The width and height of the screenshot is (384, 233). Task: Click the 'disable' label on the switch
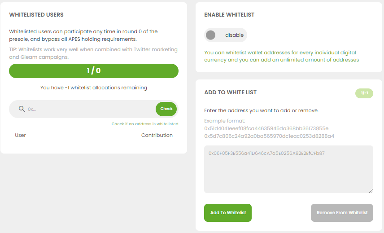click(x=234, y=35)
